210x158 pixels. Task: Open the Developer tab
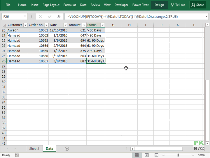(121, 5)
